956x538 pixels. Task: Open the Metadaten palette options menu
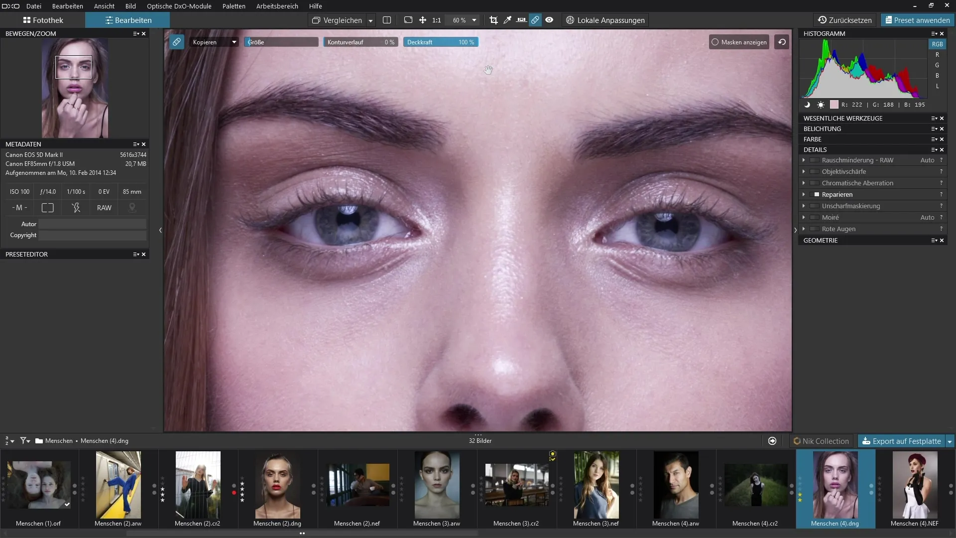[x=136, y=144]
